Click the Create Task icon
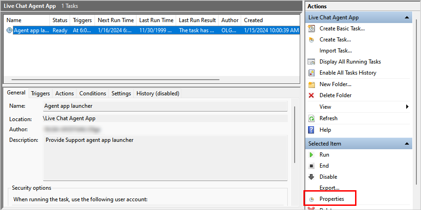 pos(312,40)
